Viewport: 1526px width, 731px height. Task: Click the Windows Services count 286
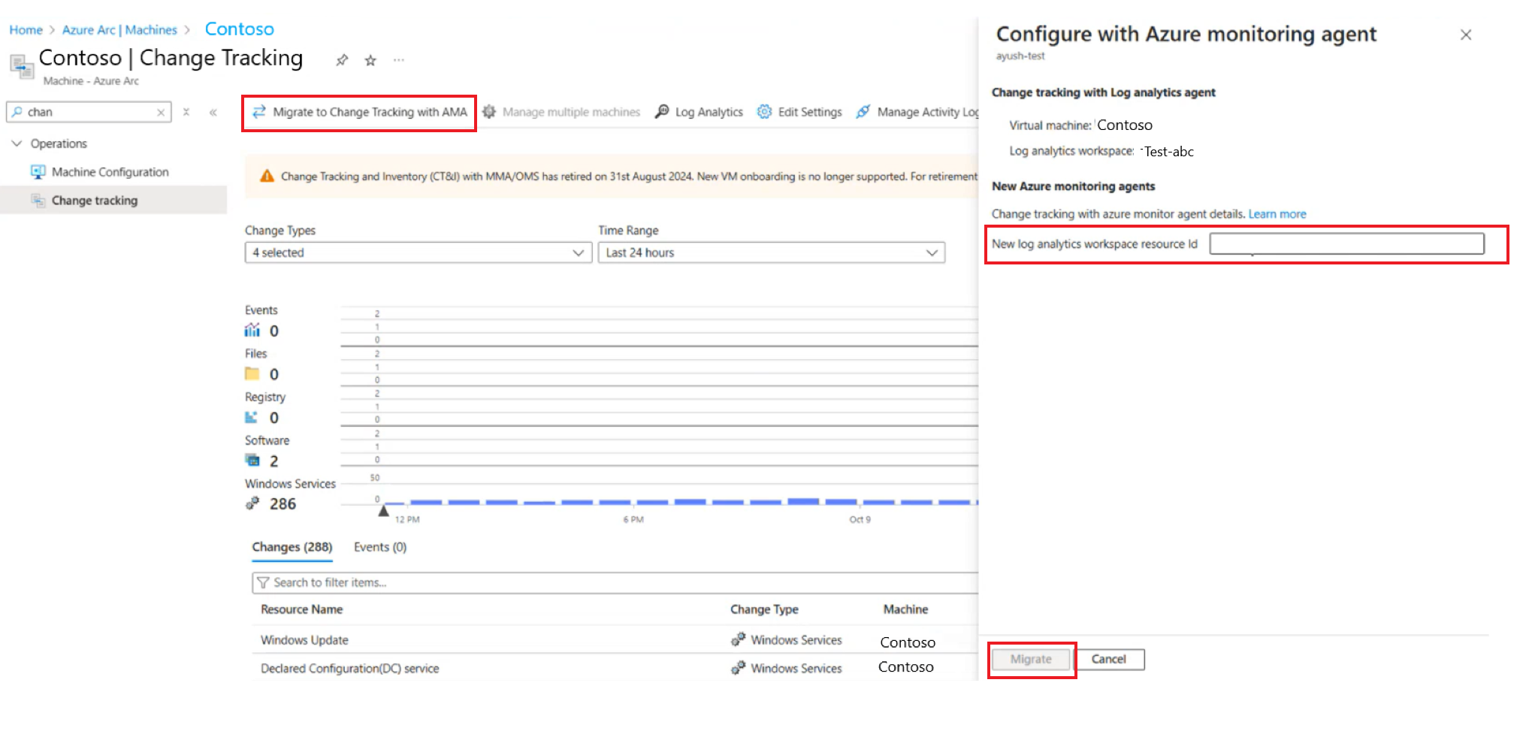tap(283, 504)
